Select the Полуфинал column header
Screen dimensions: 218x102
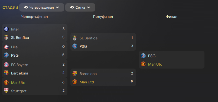point(103,17)
